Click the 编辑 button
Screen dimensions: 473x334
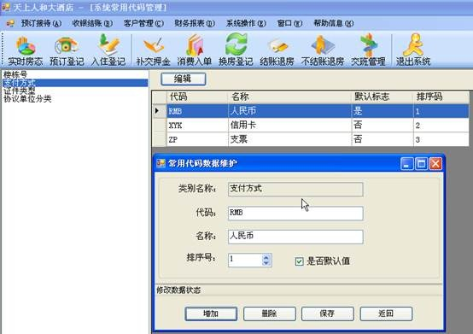[183, 79]
